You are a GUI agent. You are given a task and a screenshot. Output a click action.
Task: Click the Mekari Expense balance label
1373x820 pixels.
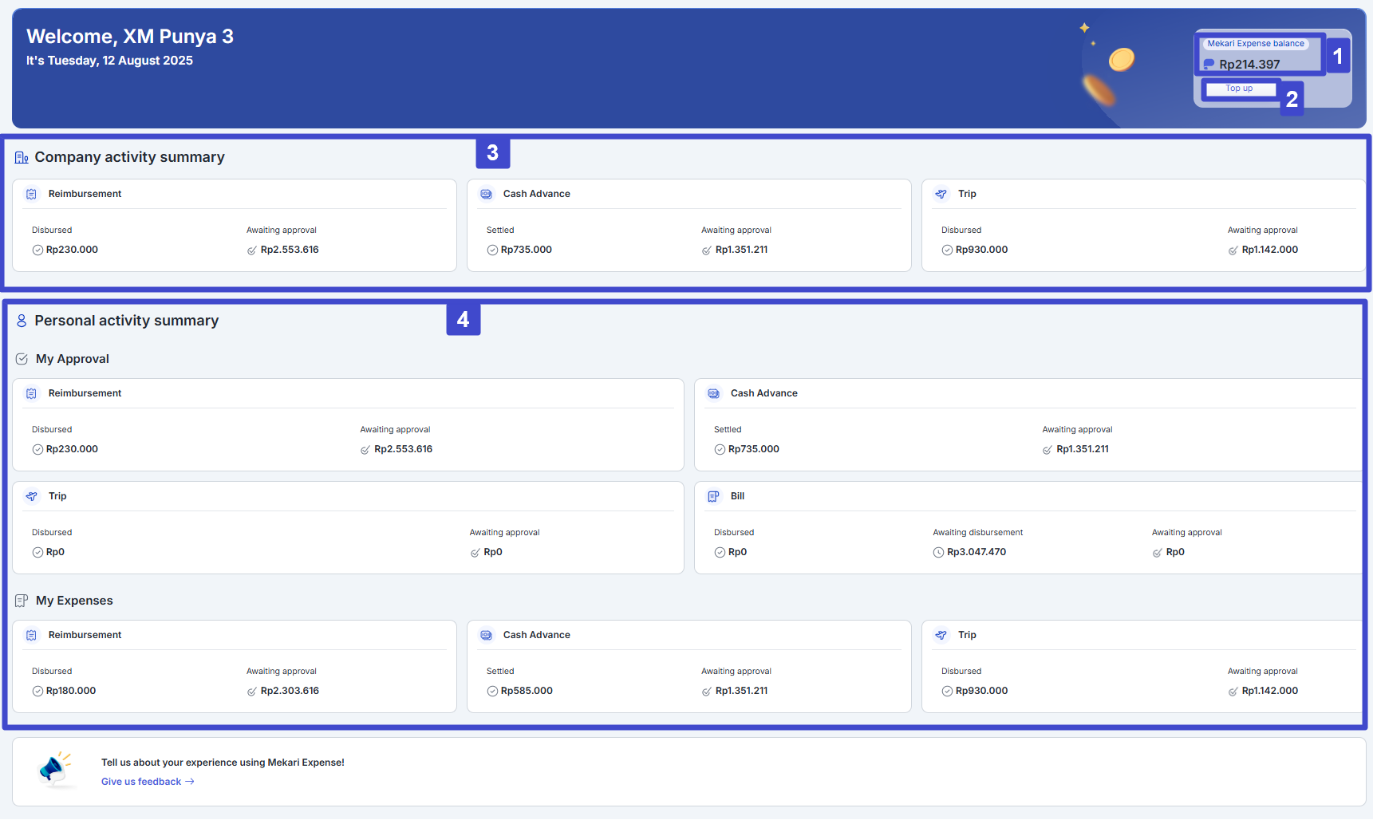(x=1255, y=44)
